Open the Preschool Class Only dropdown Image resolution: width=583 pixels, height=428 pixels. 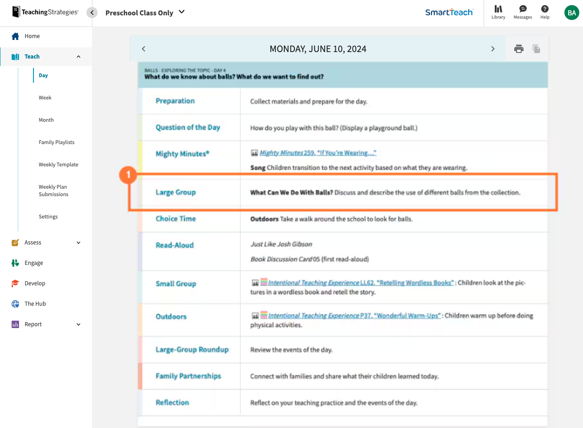[145, 13]
